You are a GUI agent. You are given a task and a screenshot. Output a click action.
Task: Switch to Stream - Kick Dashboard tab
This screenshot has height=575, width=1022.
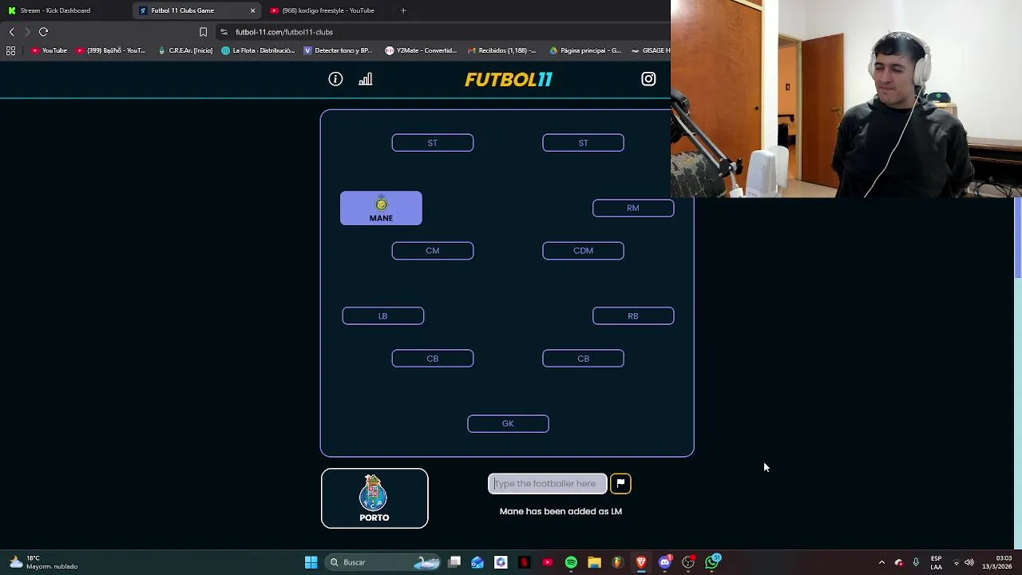(64, 10)
